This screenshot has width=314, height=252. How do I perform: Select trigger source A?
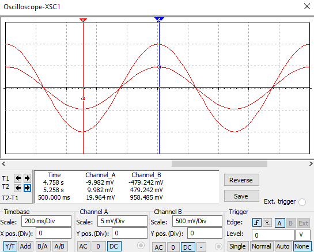coord(279,223)
